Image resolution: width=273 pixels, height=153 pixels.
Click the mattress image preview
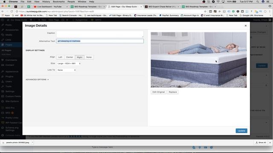click(198, 60)
